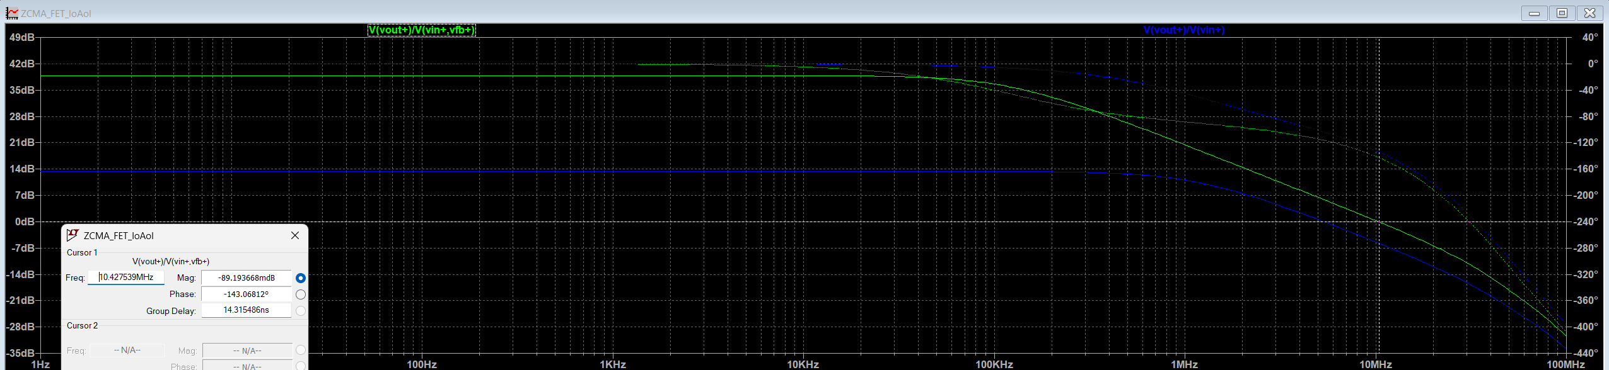Minimize the waveform plot window

1534,13
